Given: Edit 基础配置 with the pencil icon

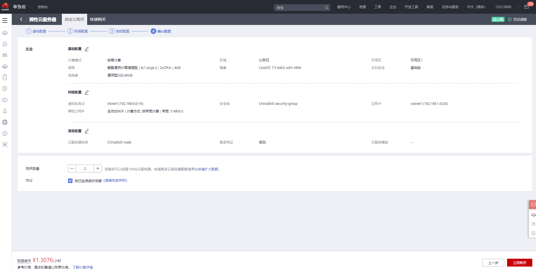Looking at the screenshot, I should point(87,49).
